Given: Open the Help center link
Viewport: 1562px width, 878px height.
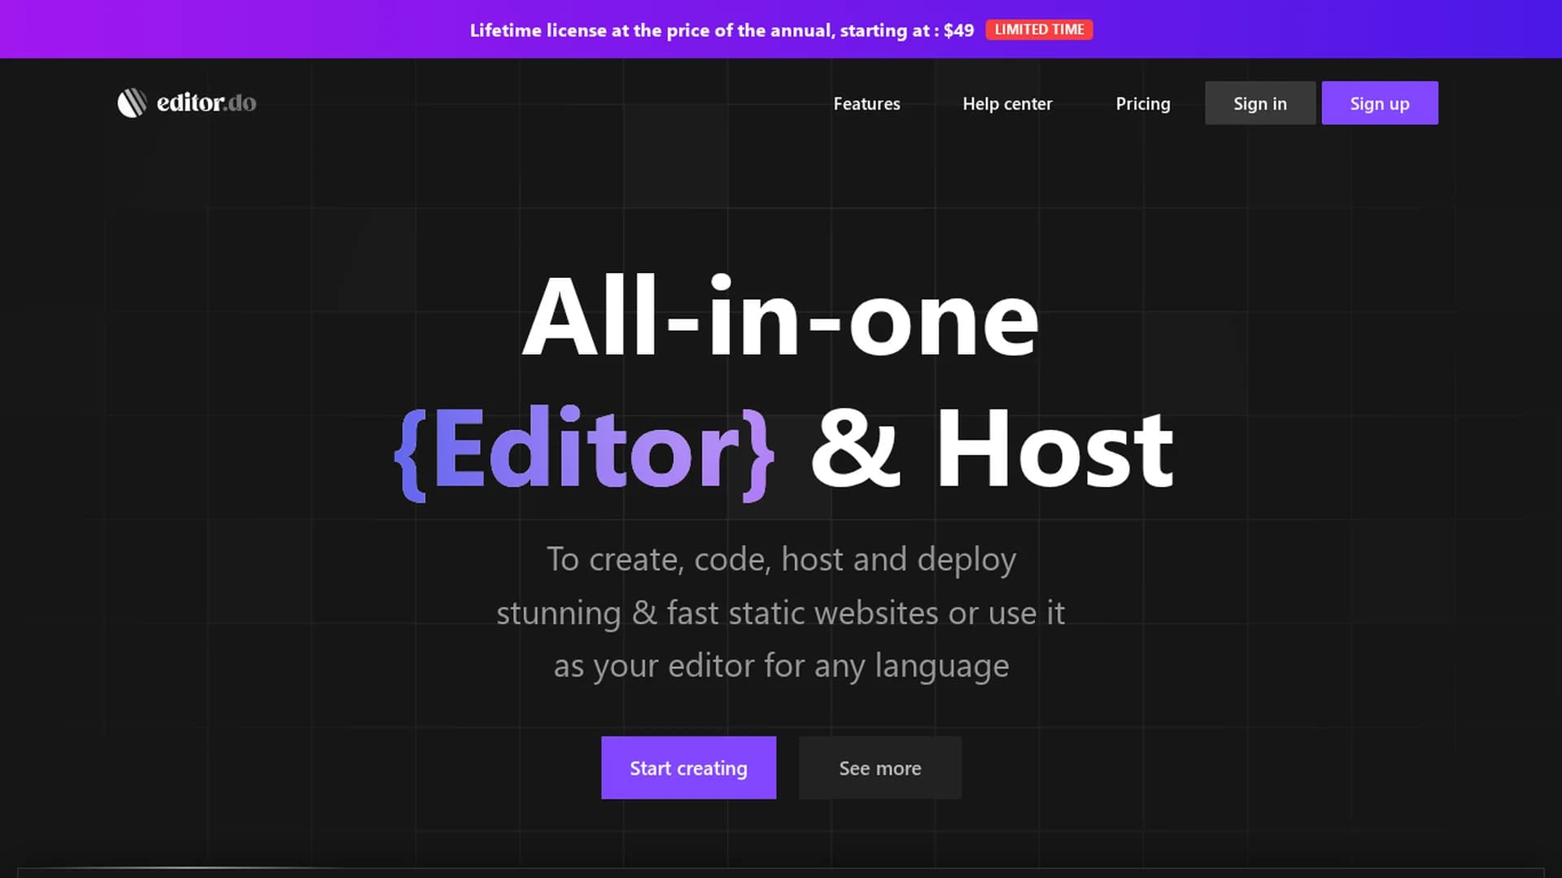Looking at the screenshot, I should click(1007, 103).
